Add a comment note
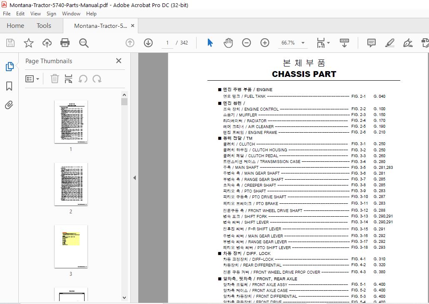This screenshot has height=304, width=429. pyautogui.click(x=371, y=43)
